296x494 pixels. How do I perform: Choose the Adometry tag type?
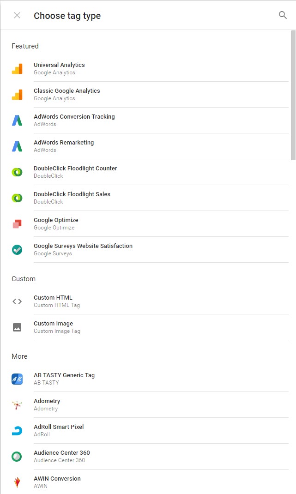pyautogui.click(x=47, y=404)
